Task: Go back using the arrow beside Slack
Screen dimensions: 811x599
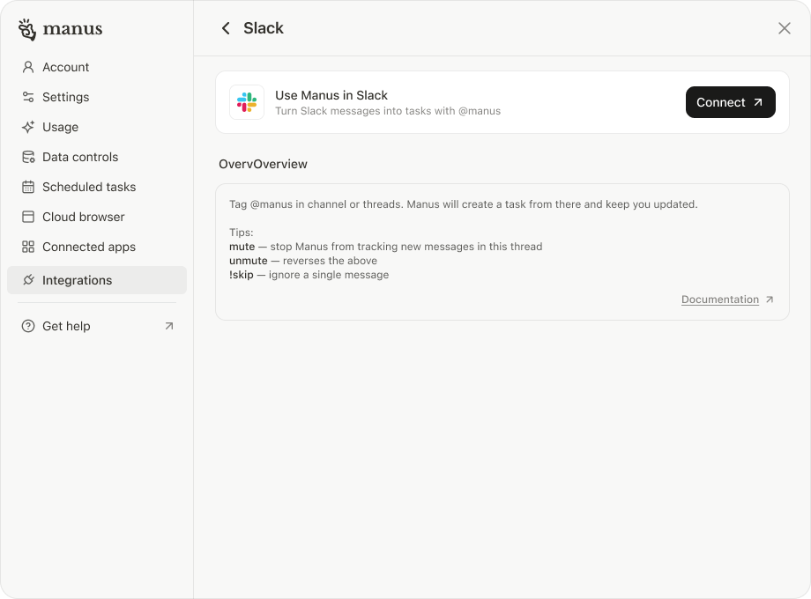Action: pos(226,28)
